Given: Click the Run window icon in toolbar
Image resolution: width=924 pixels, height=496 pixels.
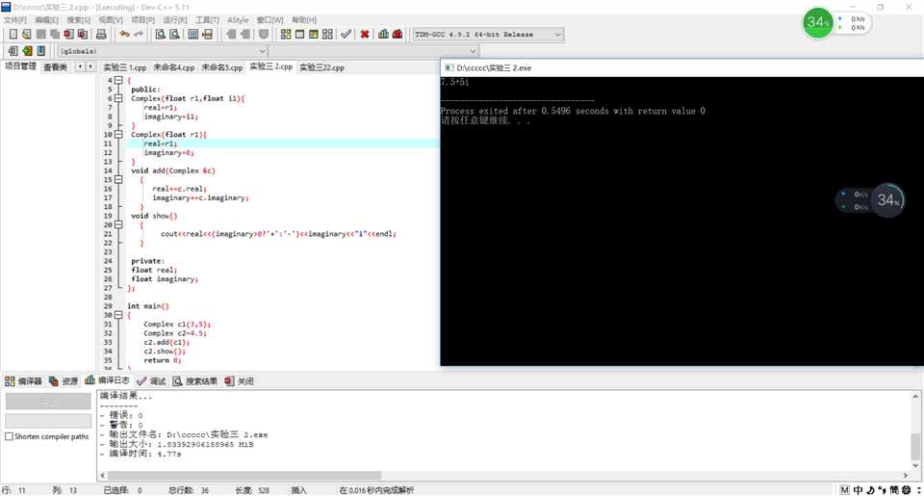Looking at the screenshot, I should 299,35.
